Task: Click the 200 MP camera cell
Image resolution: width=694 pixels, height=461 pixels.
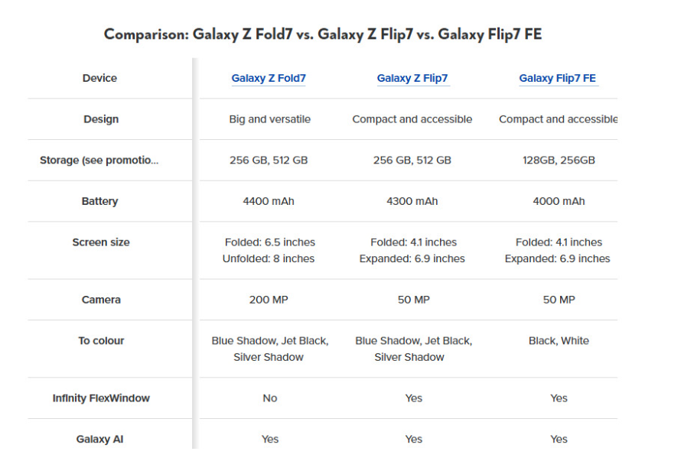Action: (x=269, y=300)
